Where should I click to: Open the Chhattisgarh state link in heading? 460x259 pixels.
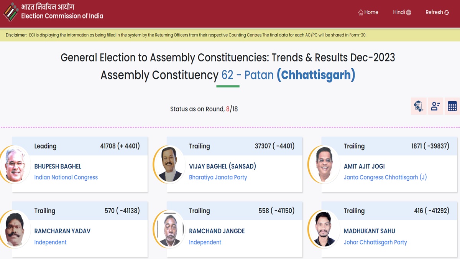[x=316, y=75]
